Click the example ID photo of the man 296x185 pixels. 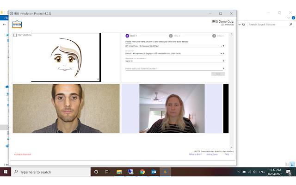pyautogui.click(x=66, y=109)
